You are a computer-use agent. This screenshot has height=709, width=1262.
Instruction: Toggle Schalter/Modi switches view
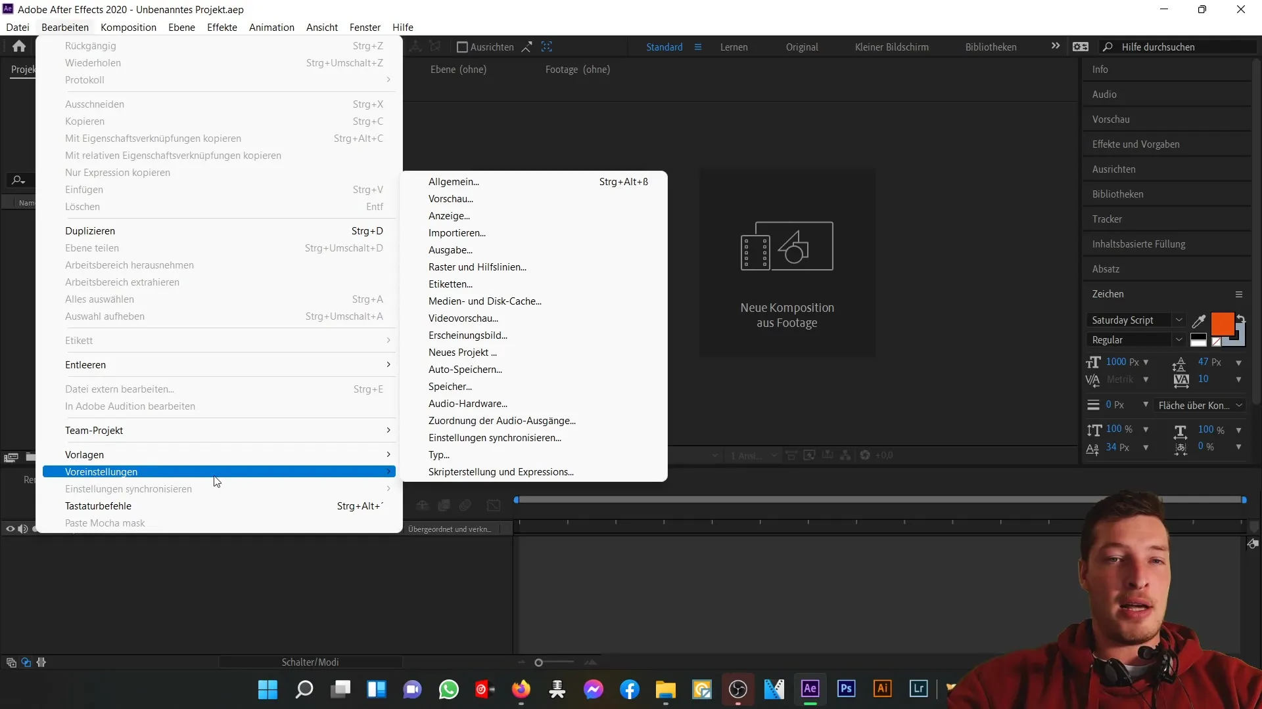click(x=310, y=662)
